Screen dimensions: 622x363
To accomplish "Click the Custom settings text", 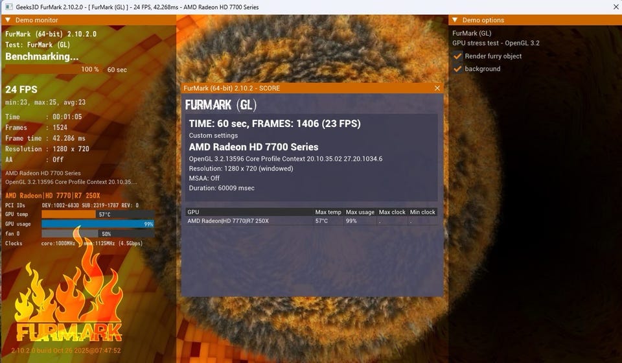I will (213, 135).
